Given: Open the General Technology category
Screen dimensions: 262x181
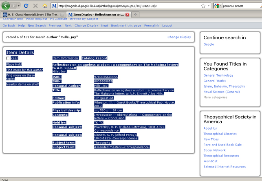Looking at the screenshot, I should click(218, 75).
